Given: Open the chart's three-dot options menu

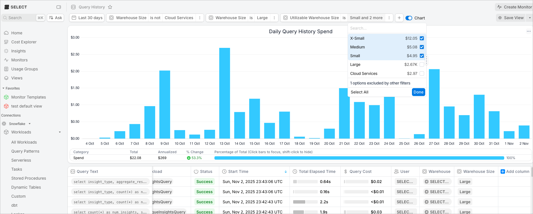Looking at the screenshot, I should coord(528,31).
